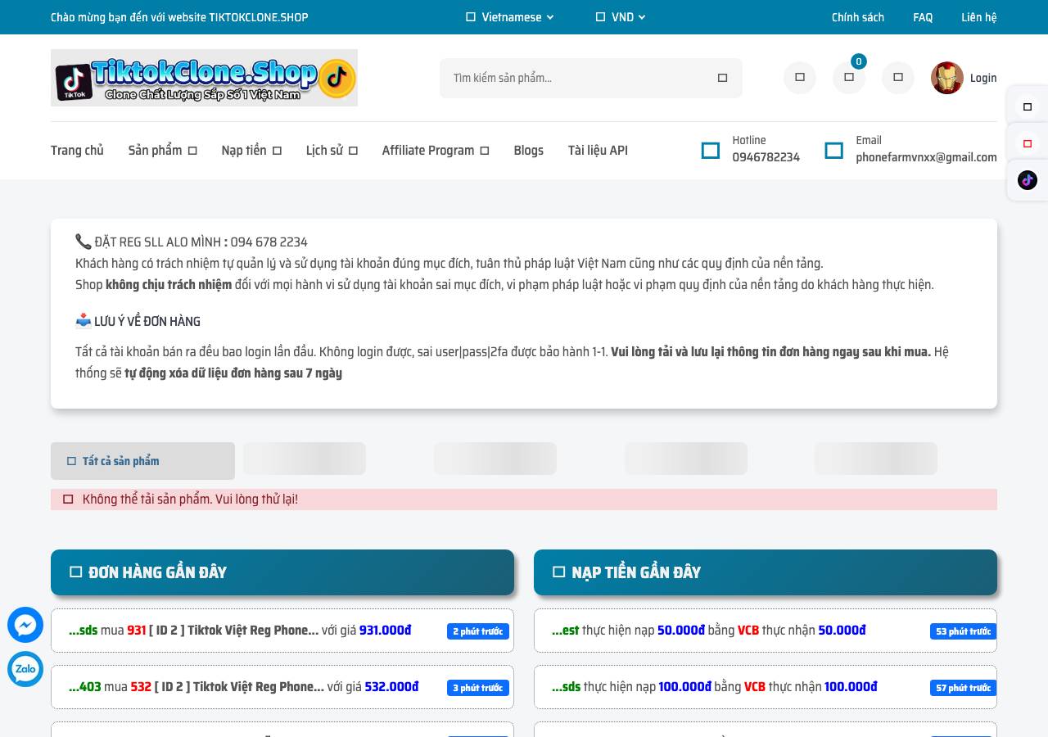Click the ...403 order row for 532.000đ
This screenshot has width=1048, height=737.
[x=282, y=687]
